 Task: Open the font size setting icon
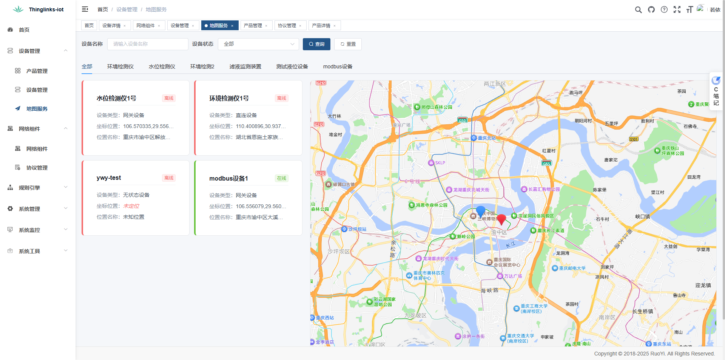click(x=690, y=10)
